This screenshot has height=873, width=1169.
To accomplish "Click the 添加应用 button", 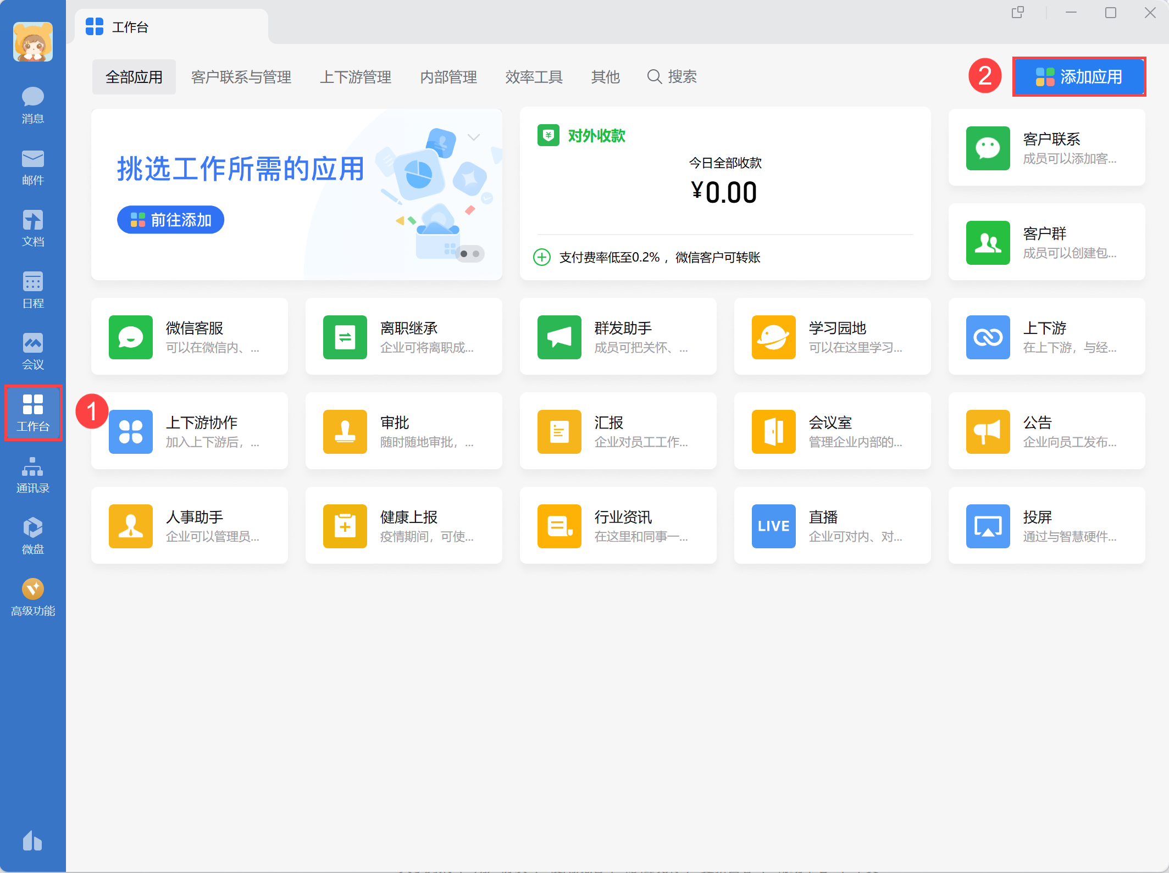I will click(x=1078, y=77).
